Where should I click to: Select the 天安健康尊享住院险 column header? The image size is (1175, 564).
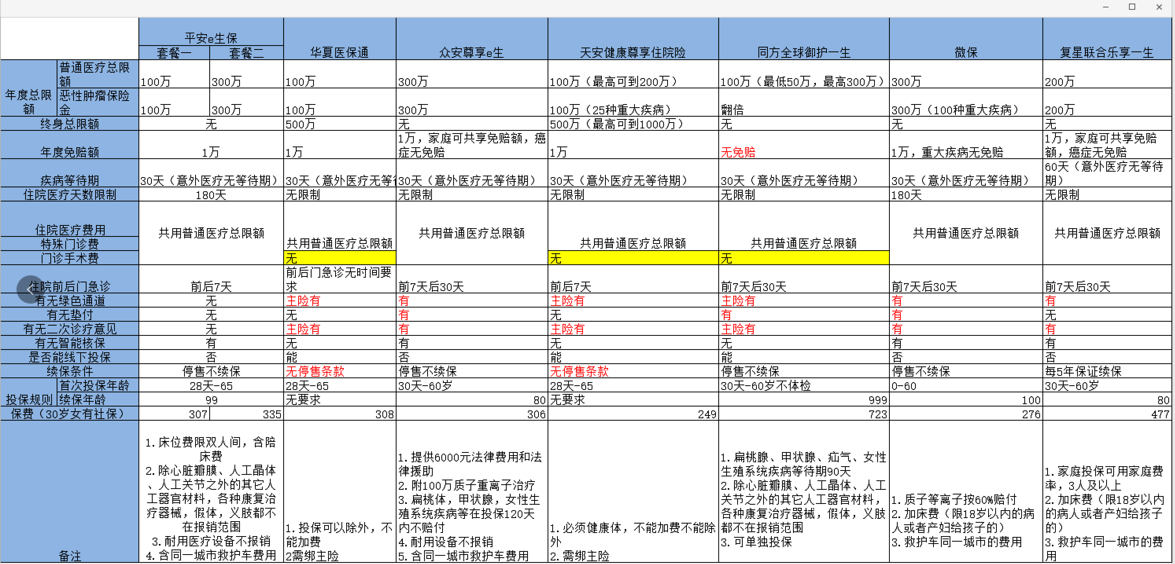(x=633, y=39)
